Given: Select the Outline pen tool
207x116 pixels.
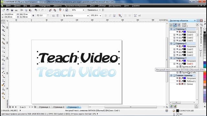Looking at the screenshot, I should [x=3, y=89].
